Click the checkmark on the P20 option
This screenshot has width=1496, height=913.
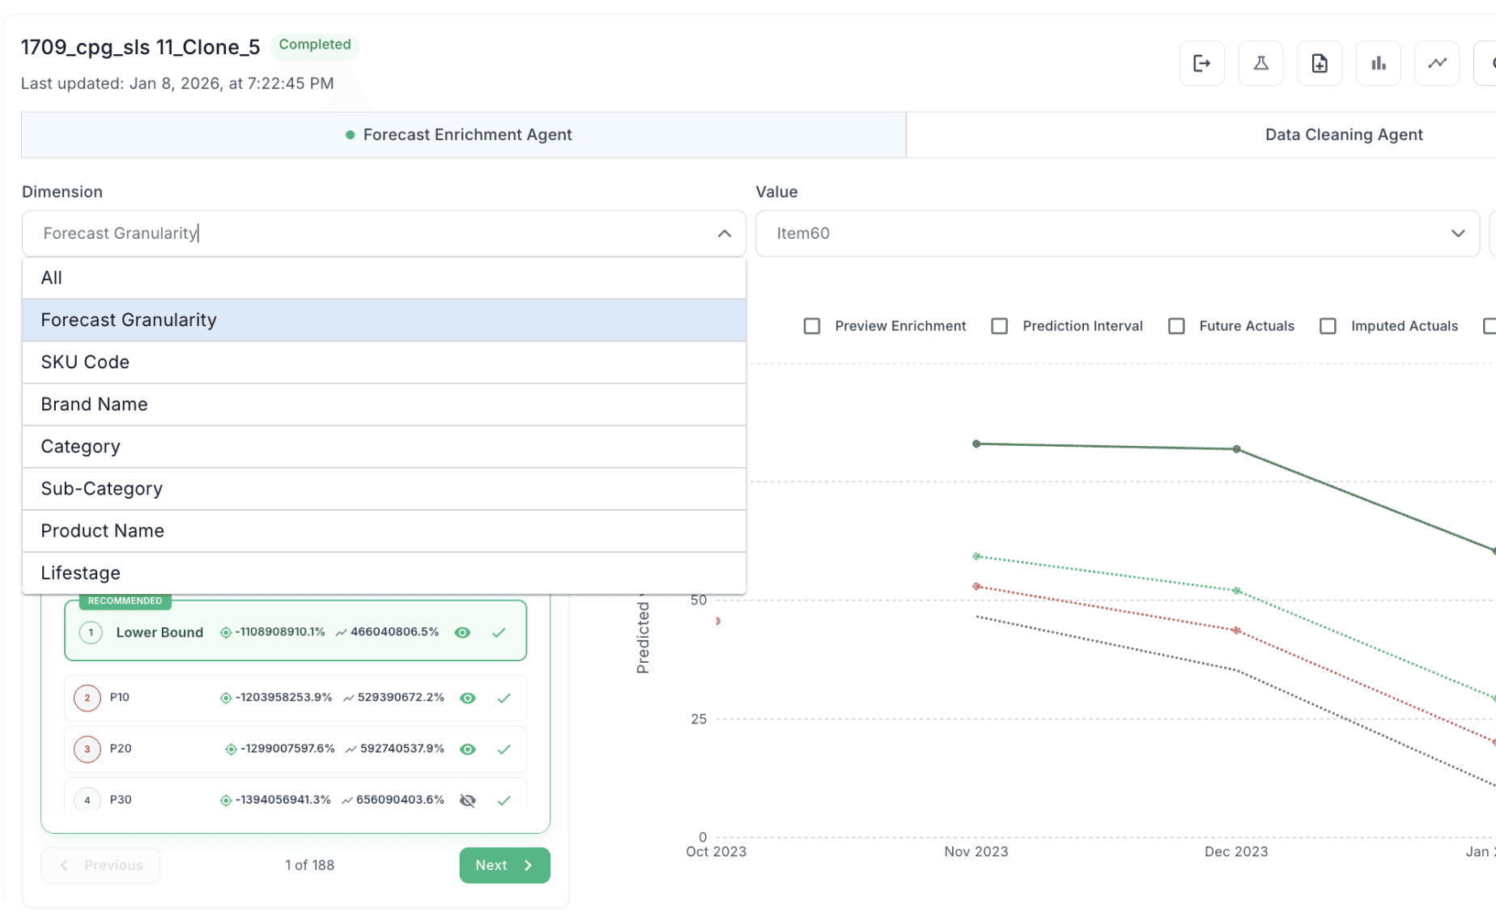click(504, 749)
